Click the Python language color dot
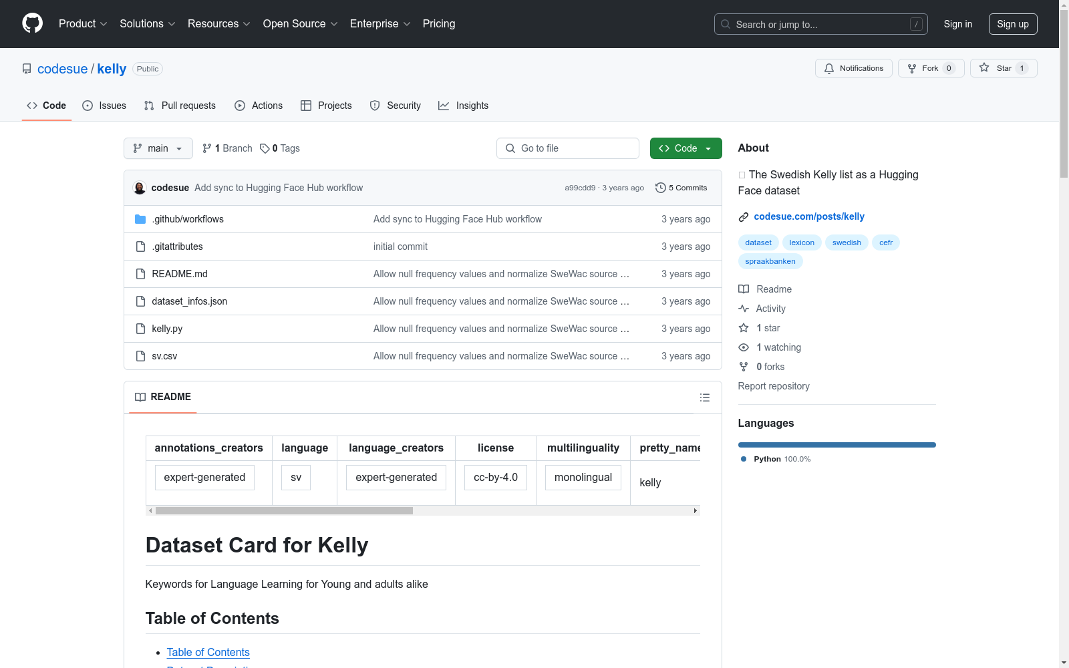The width and height of the screenshot is (1069, 668). pos(744,459)
